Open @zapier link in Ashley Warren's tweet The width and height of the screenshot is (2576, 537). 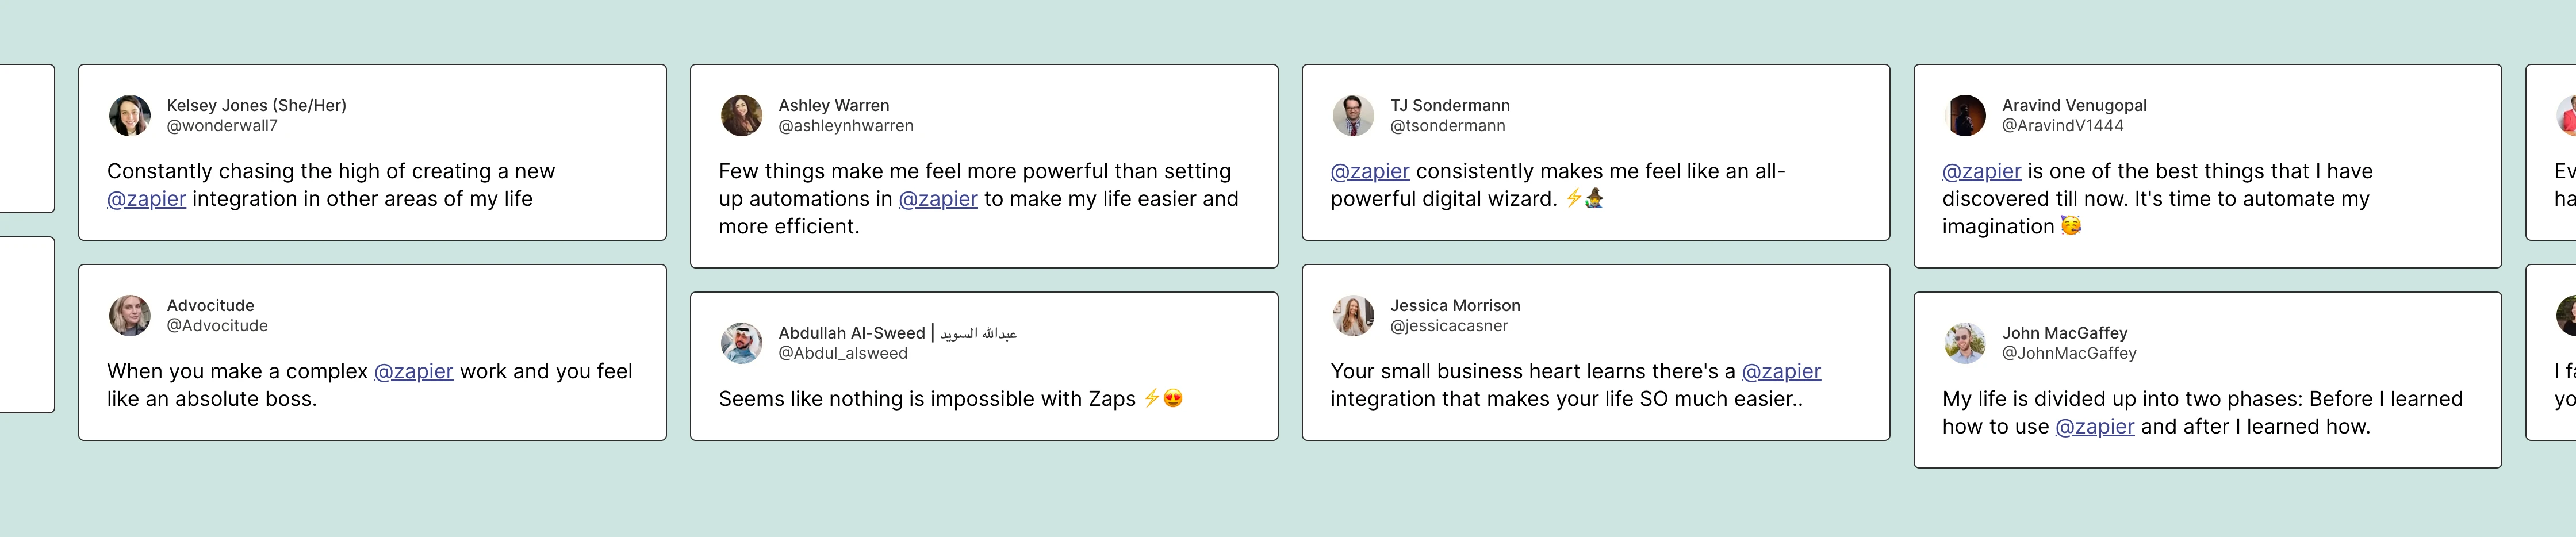[938, 199]
